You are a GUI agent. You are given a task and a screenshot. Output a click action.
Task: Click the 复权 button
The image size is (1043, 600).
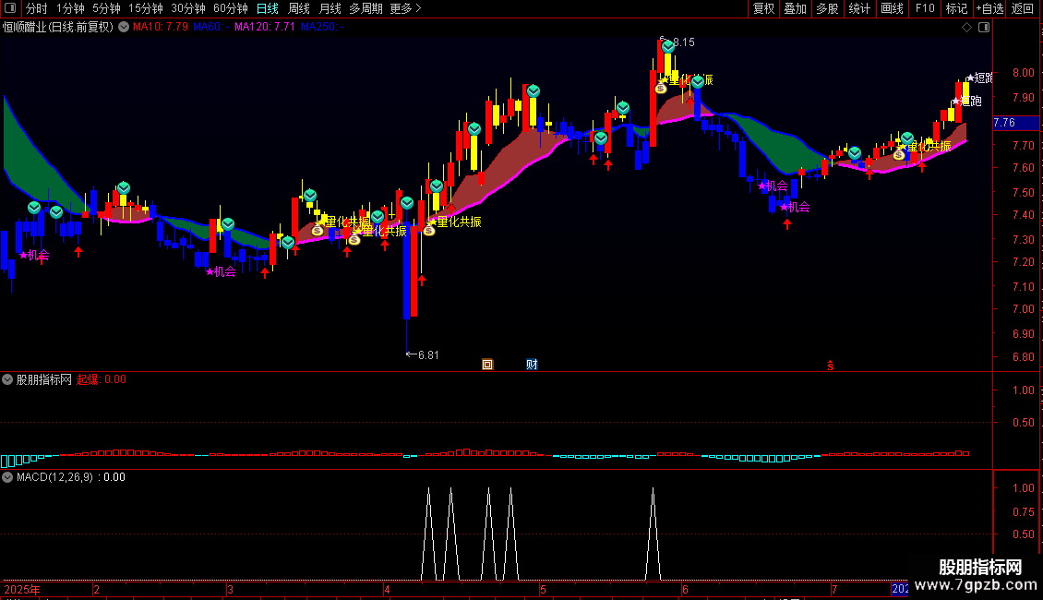763,8
